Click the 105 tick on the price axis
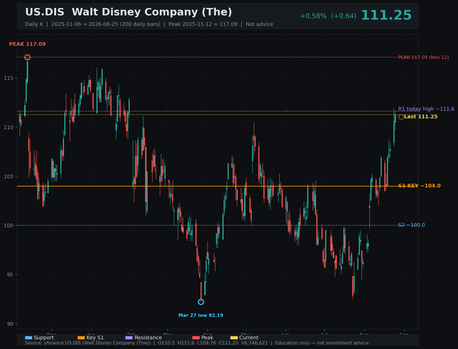The width and height of the screenshot is (458, 349). click(x=9, y=176)
